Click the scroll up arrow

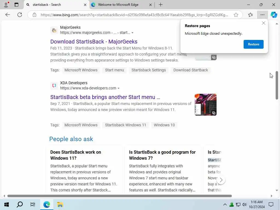coord(277,24)
